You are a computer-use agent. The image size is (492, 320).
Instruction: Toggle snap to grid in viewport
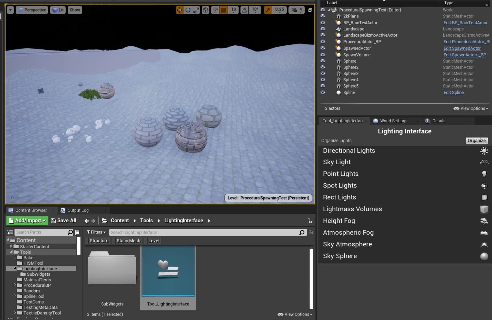pyautogui.click(x=223, y=10)
